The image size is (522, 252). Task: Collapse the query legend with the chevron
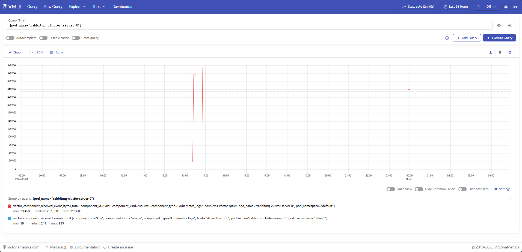click(x=511, y=199)
